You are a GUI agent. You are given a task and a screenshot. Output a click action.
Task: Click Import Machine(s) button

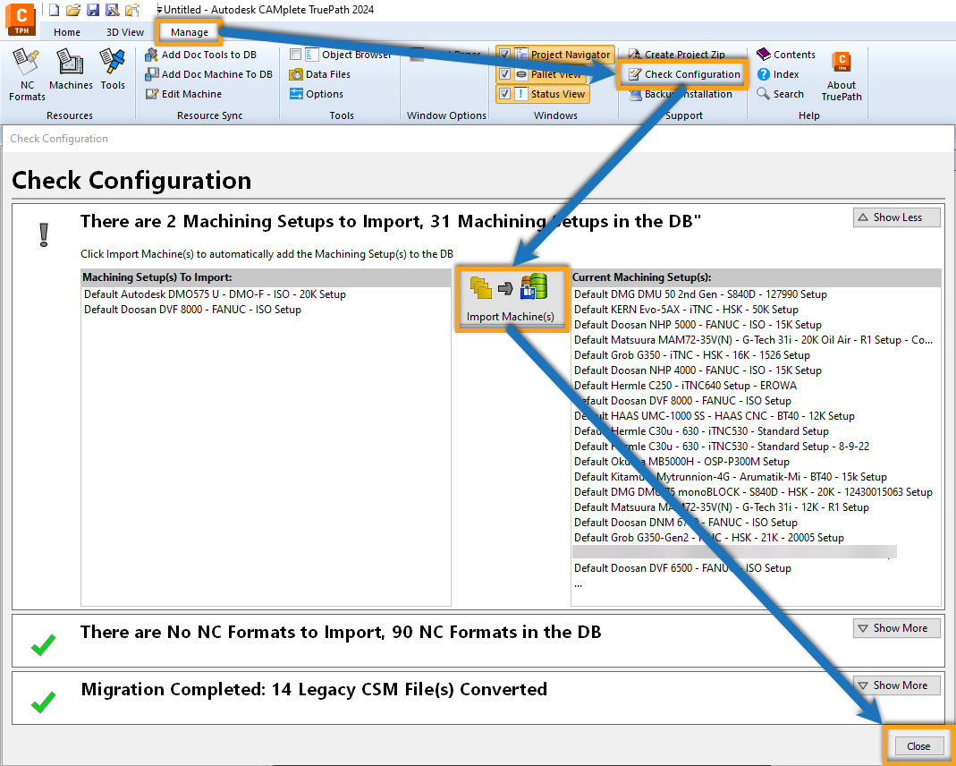(x=511, y=299)
